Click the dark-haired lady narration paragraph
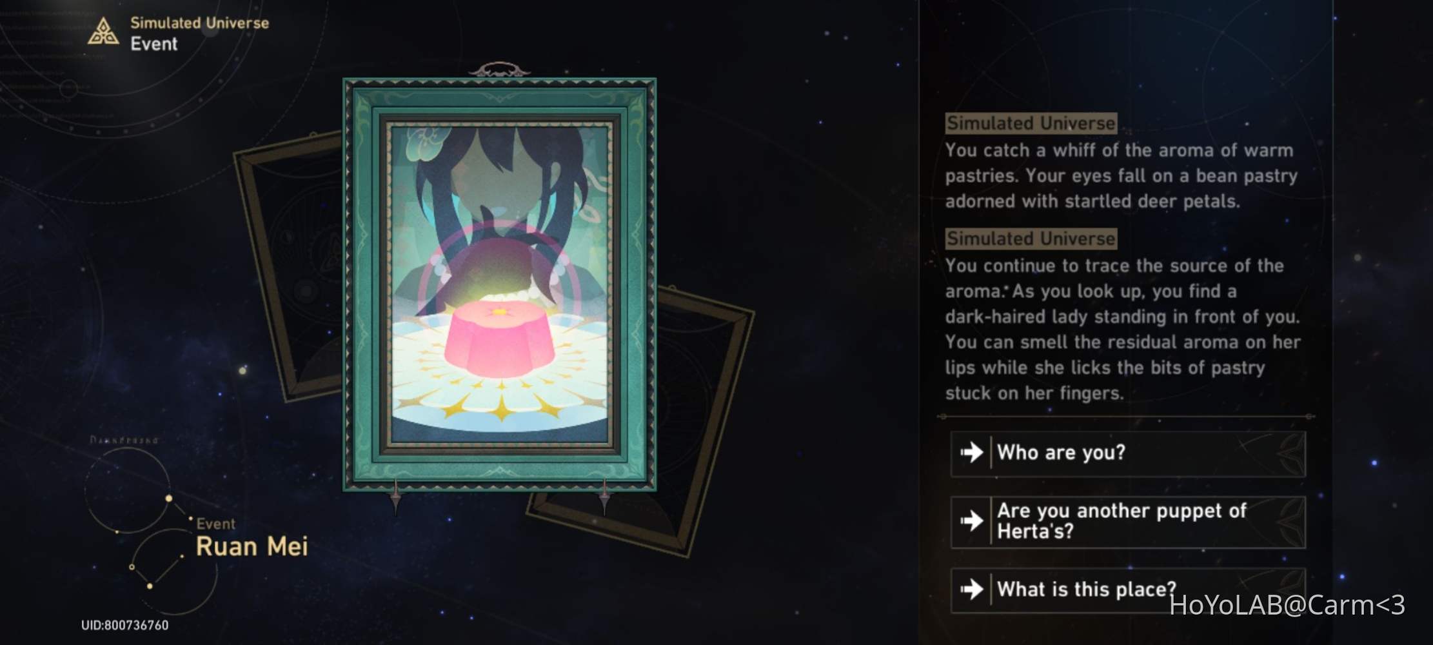 coord(1123,329)
